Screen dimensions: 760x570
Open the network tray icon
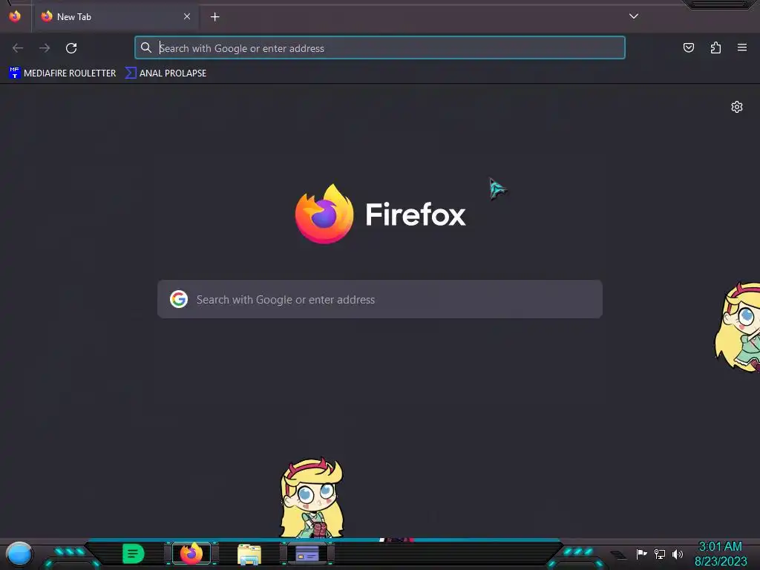660,554
